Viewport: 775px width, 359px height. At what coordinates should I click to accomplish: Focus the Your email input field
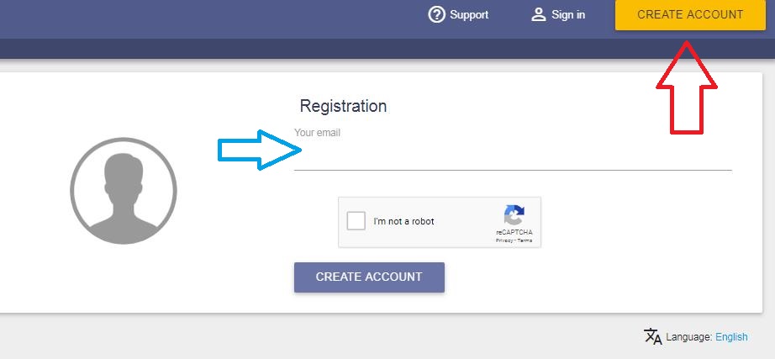pyautogui.click(x=513, y=156)
